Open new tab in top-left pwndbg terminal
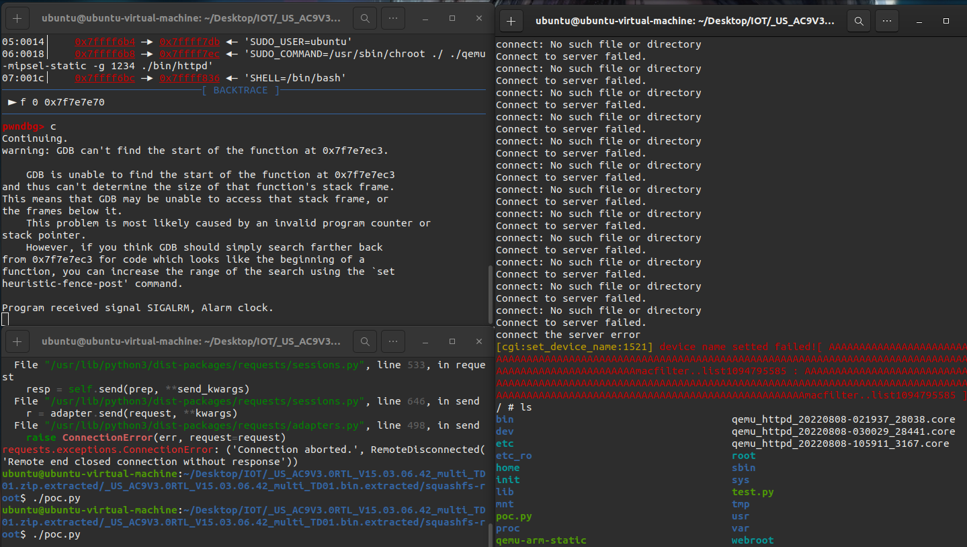 pyautogui.click(x=17, y=19)
